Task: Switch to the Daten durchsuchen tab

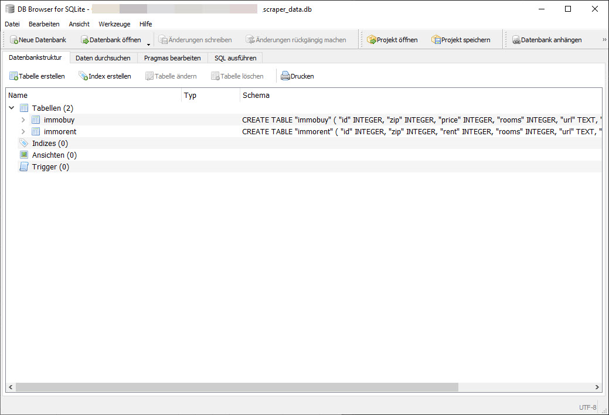Action: [103, 58]
